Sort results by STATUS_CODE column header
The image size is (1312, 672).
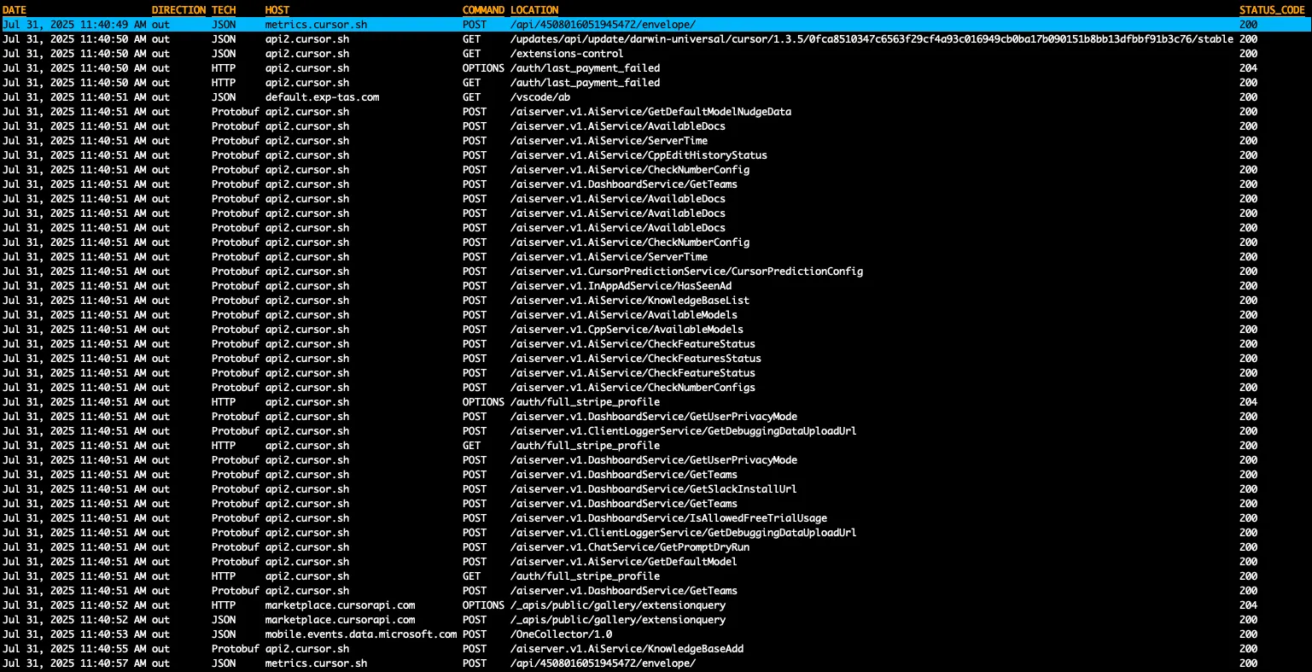(1273, 9)
